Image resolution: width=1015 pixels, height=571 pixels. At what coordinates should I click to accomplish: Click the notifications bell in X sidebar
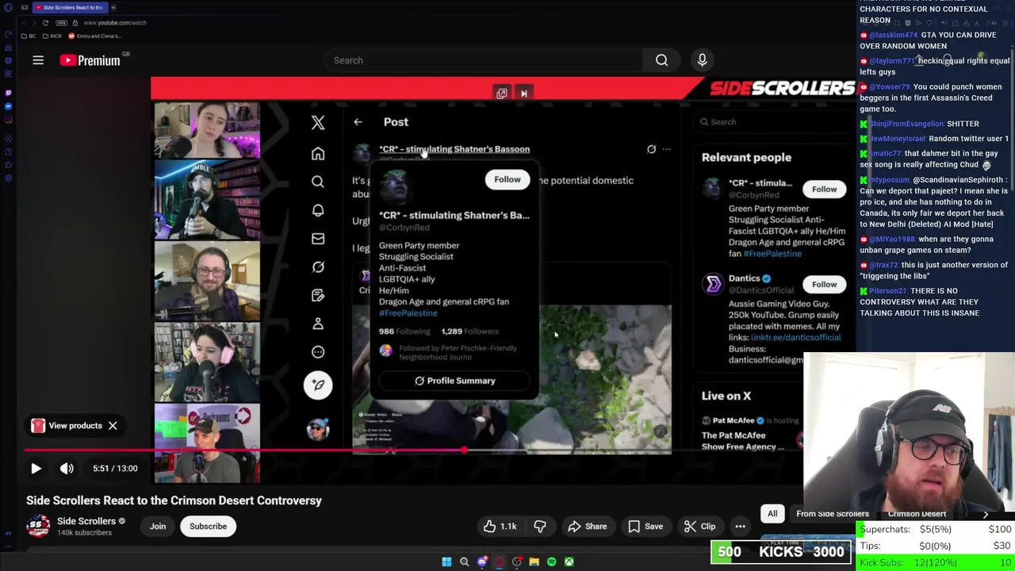318,210
